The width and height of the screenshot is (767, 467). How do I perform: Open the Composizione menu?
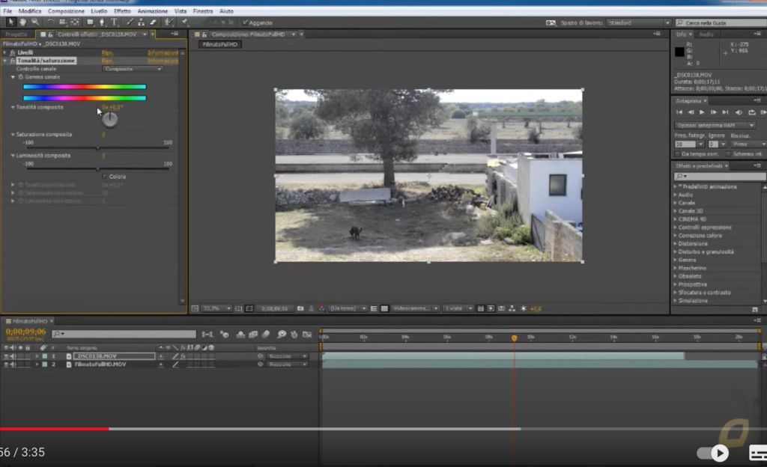click(66, 10)
